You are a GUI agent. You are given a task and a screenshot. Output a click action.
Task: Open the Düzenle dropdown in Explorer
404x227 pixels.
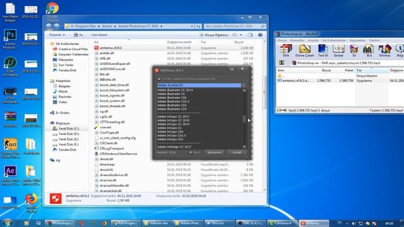[x=57, y=35]
